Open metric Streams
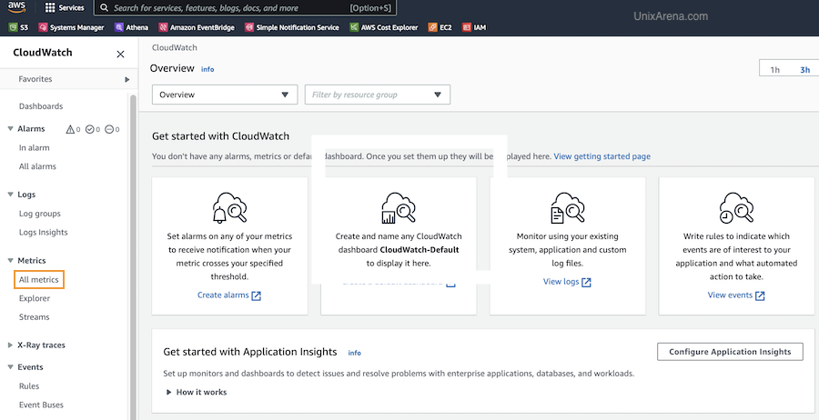This screenshot has width=819, height=420. (34, 316)
